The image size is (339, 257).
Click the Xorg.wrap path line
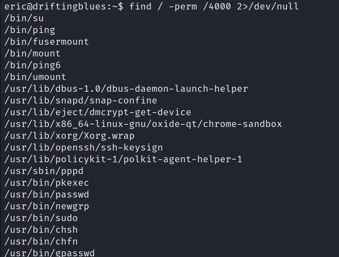click(x=69, y=136)
